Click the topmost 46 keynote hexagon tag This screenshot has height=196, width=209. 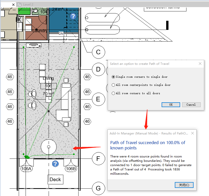(x=10, y=77)
